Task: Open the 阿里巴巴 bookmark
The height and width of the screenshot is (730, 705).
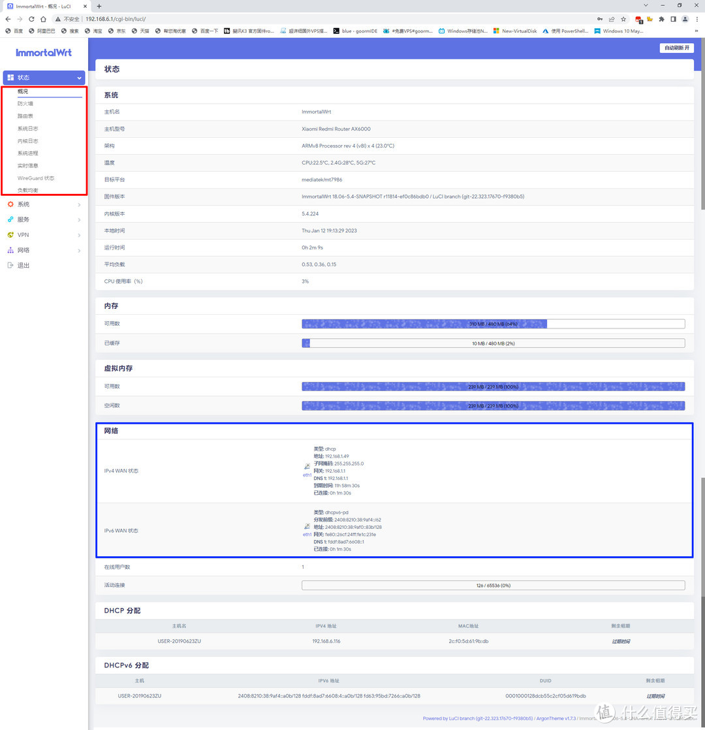Action: [x=42, y=31]
